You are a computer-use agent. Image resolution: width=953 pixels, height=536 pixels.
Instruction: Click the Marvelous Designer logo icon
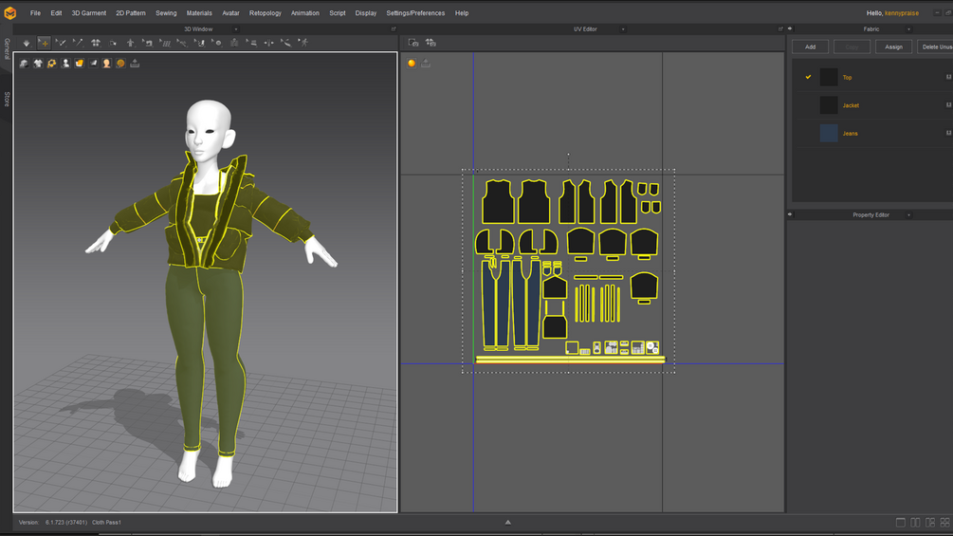point(10,13)
